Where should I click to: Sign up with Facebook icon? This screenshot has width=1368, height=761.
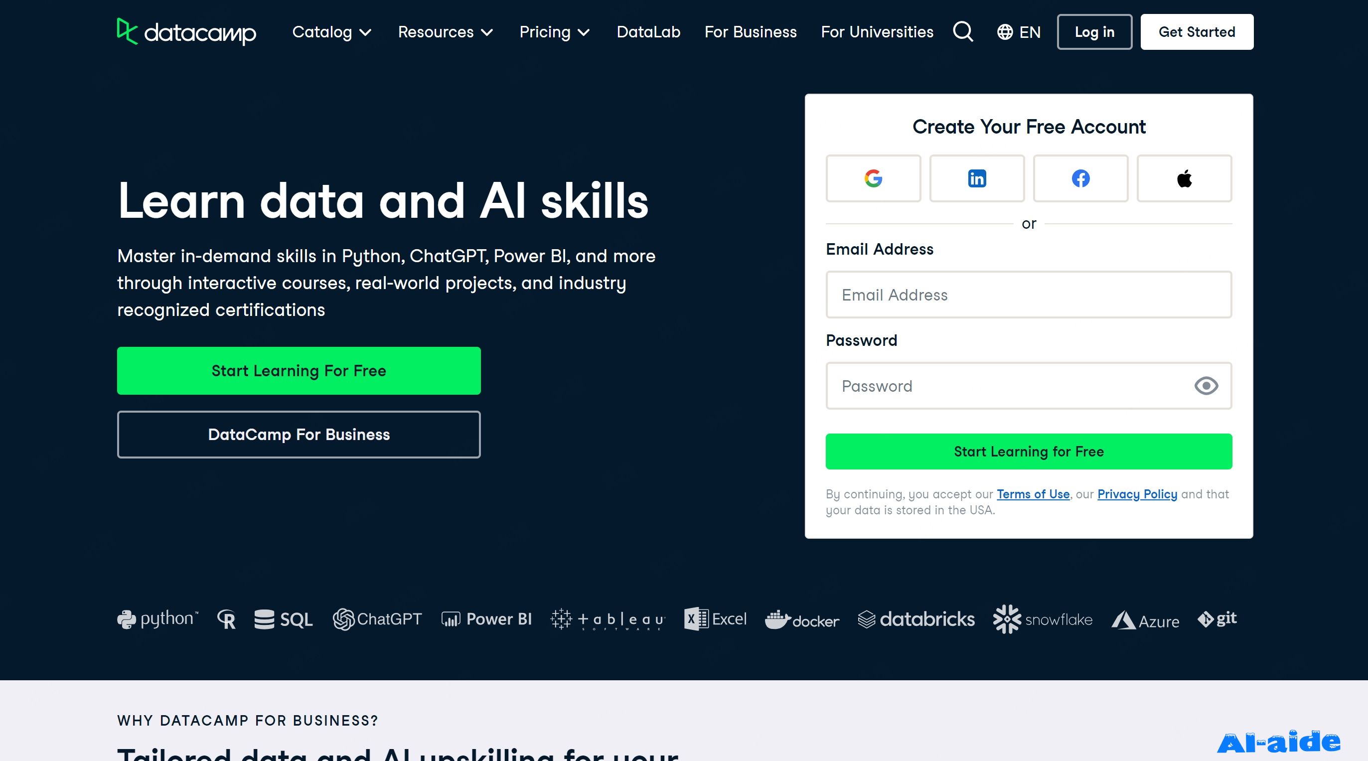pos(1080,178)
